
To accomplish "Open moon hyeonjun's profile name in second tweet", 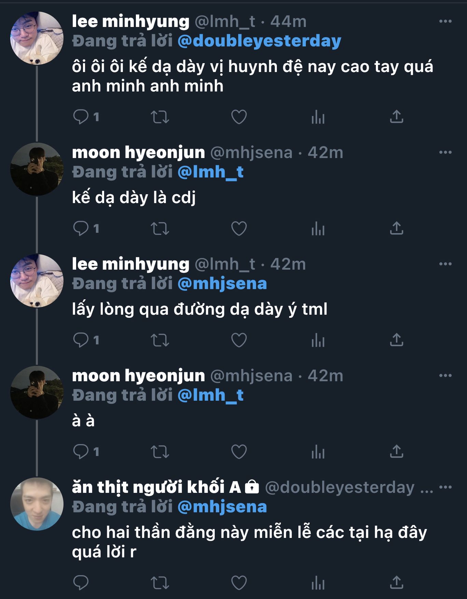I will pos(138,152).
